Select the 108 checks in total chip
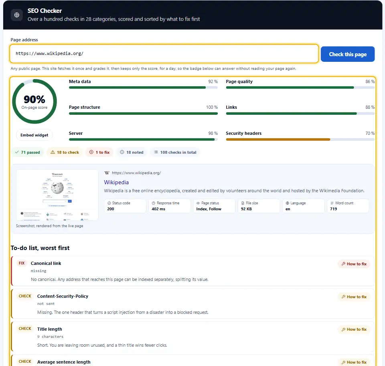The image size is (385, 366). pyautogui.click(x=175, y=152)
